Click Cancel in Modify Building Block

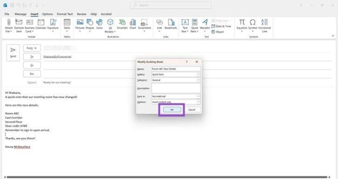pyautogui.click(x=192, y=110)
